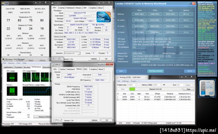Click the green LinX progress indicator
The image size is (218, 134).
click(x=132, y=89)
